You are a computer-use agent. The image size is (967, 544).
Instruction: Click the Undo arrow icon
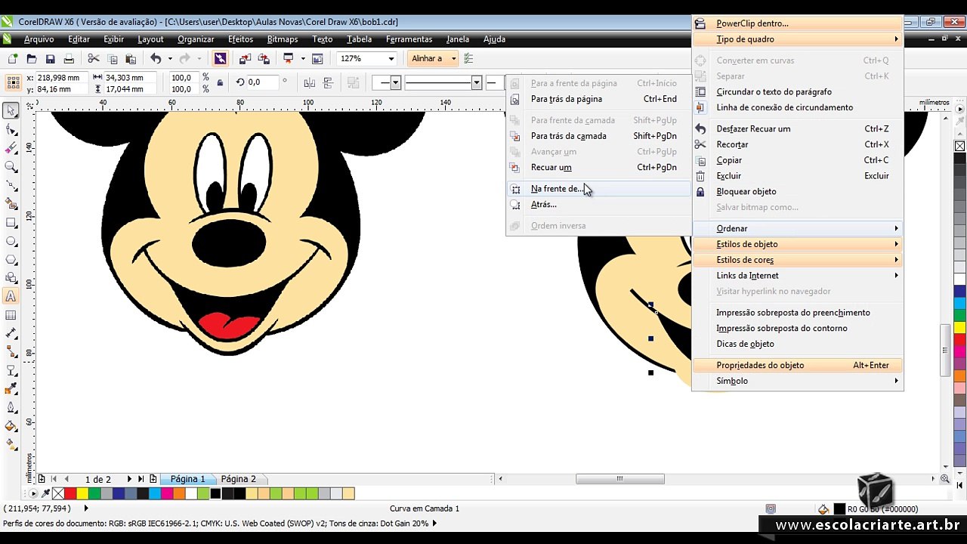156,58
